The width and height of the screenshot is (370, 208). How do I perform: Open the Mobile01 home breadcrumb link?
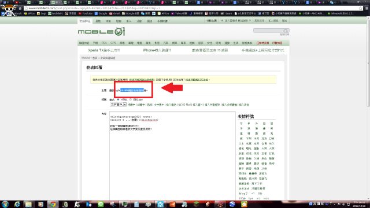(x=89, y=58)
